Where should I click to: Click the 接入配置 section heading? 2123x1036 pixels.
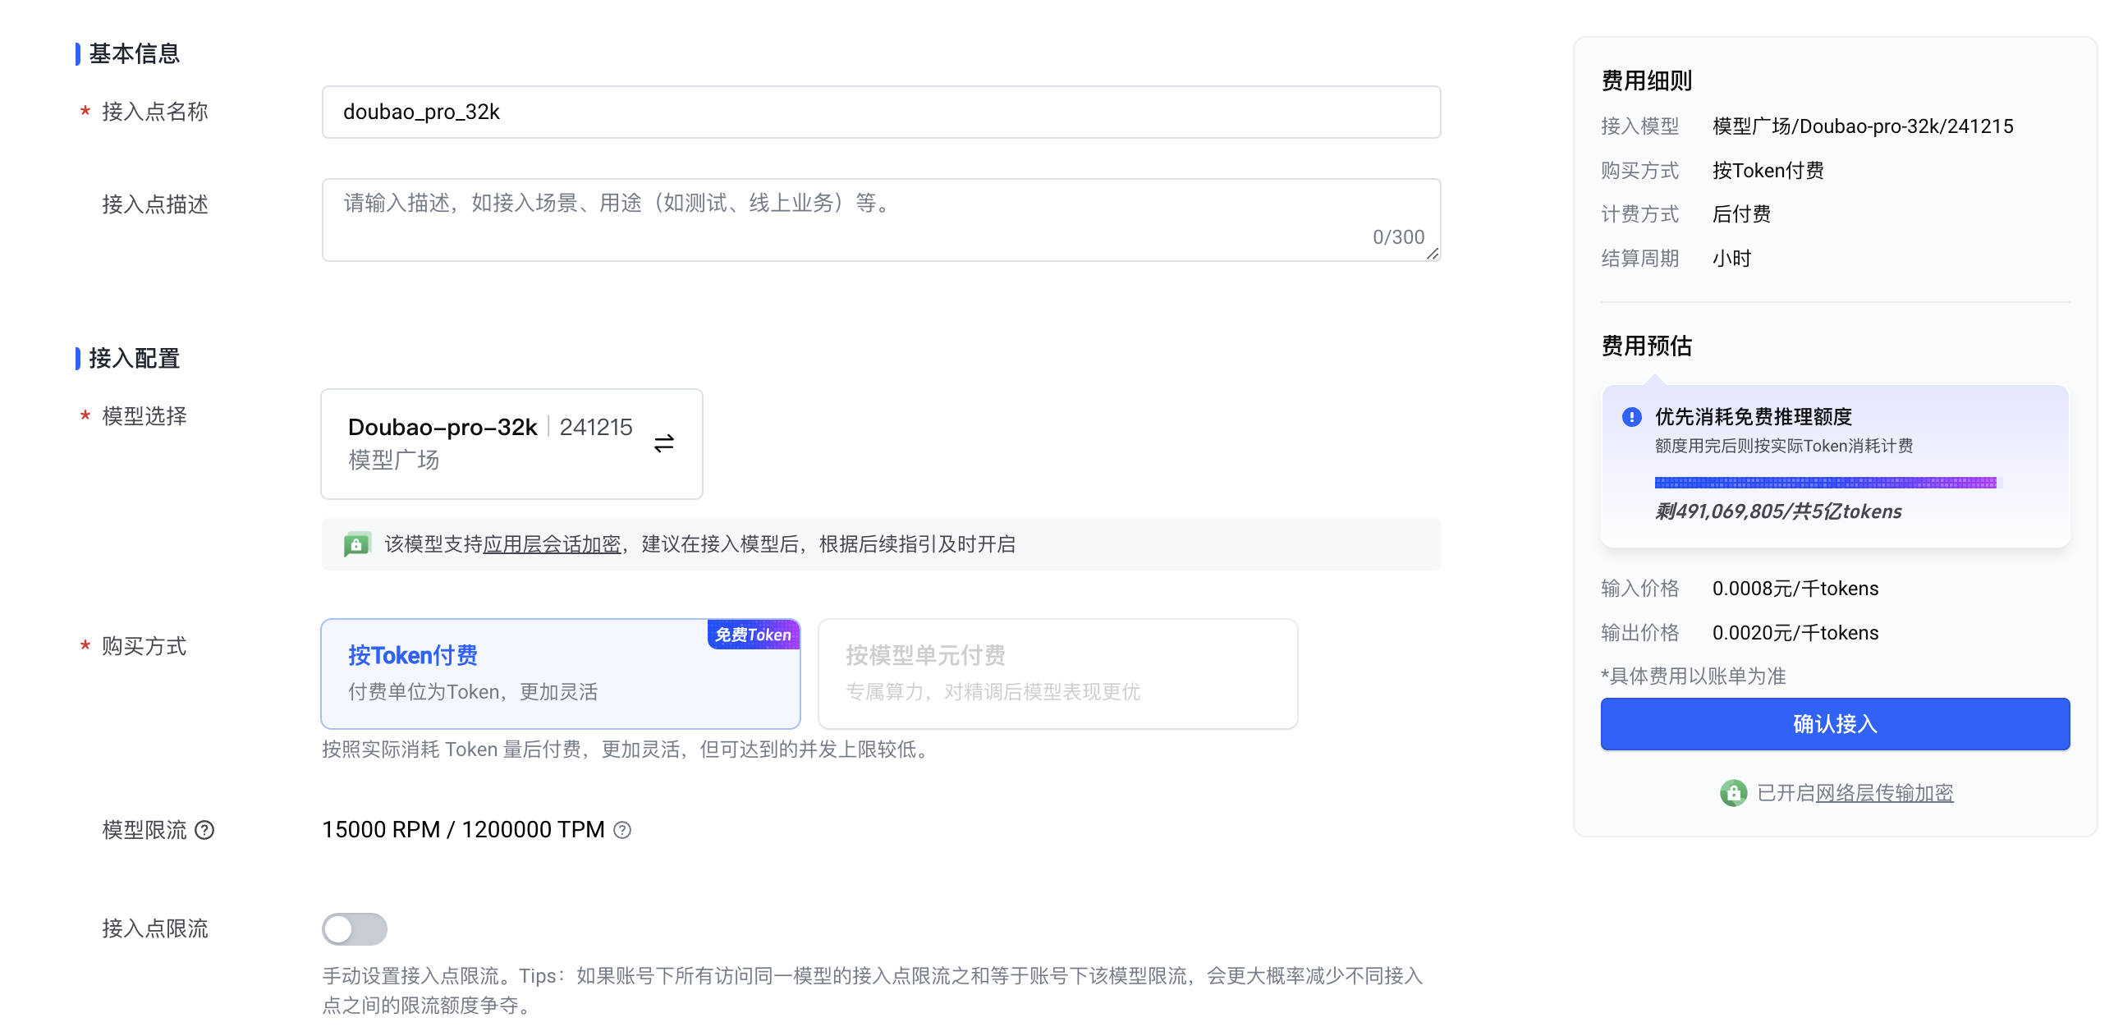tap(135, 358)
